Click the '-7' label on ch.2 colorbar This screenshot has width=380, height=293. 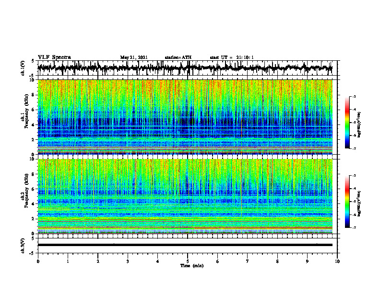354,227
